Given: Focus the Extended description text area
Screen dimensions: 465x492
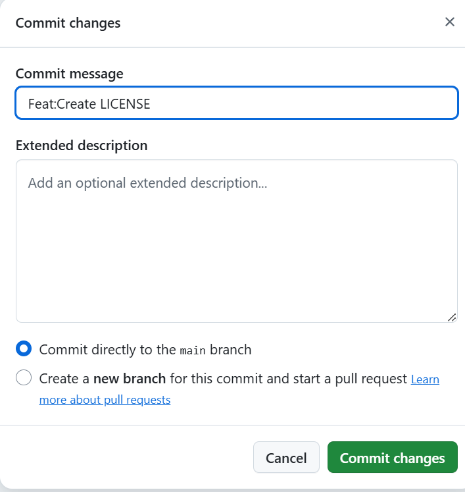Looking at the screenshot, I should 237,241.
